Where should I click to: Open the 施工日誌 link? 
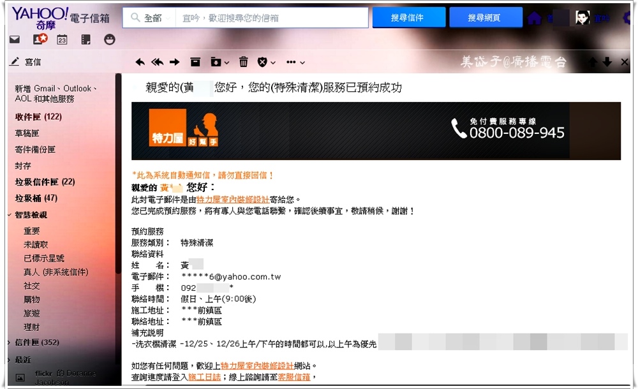click(204, 377)
